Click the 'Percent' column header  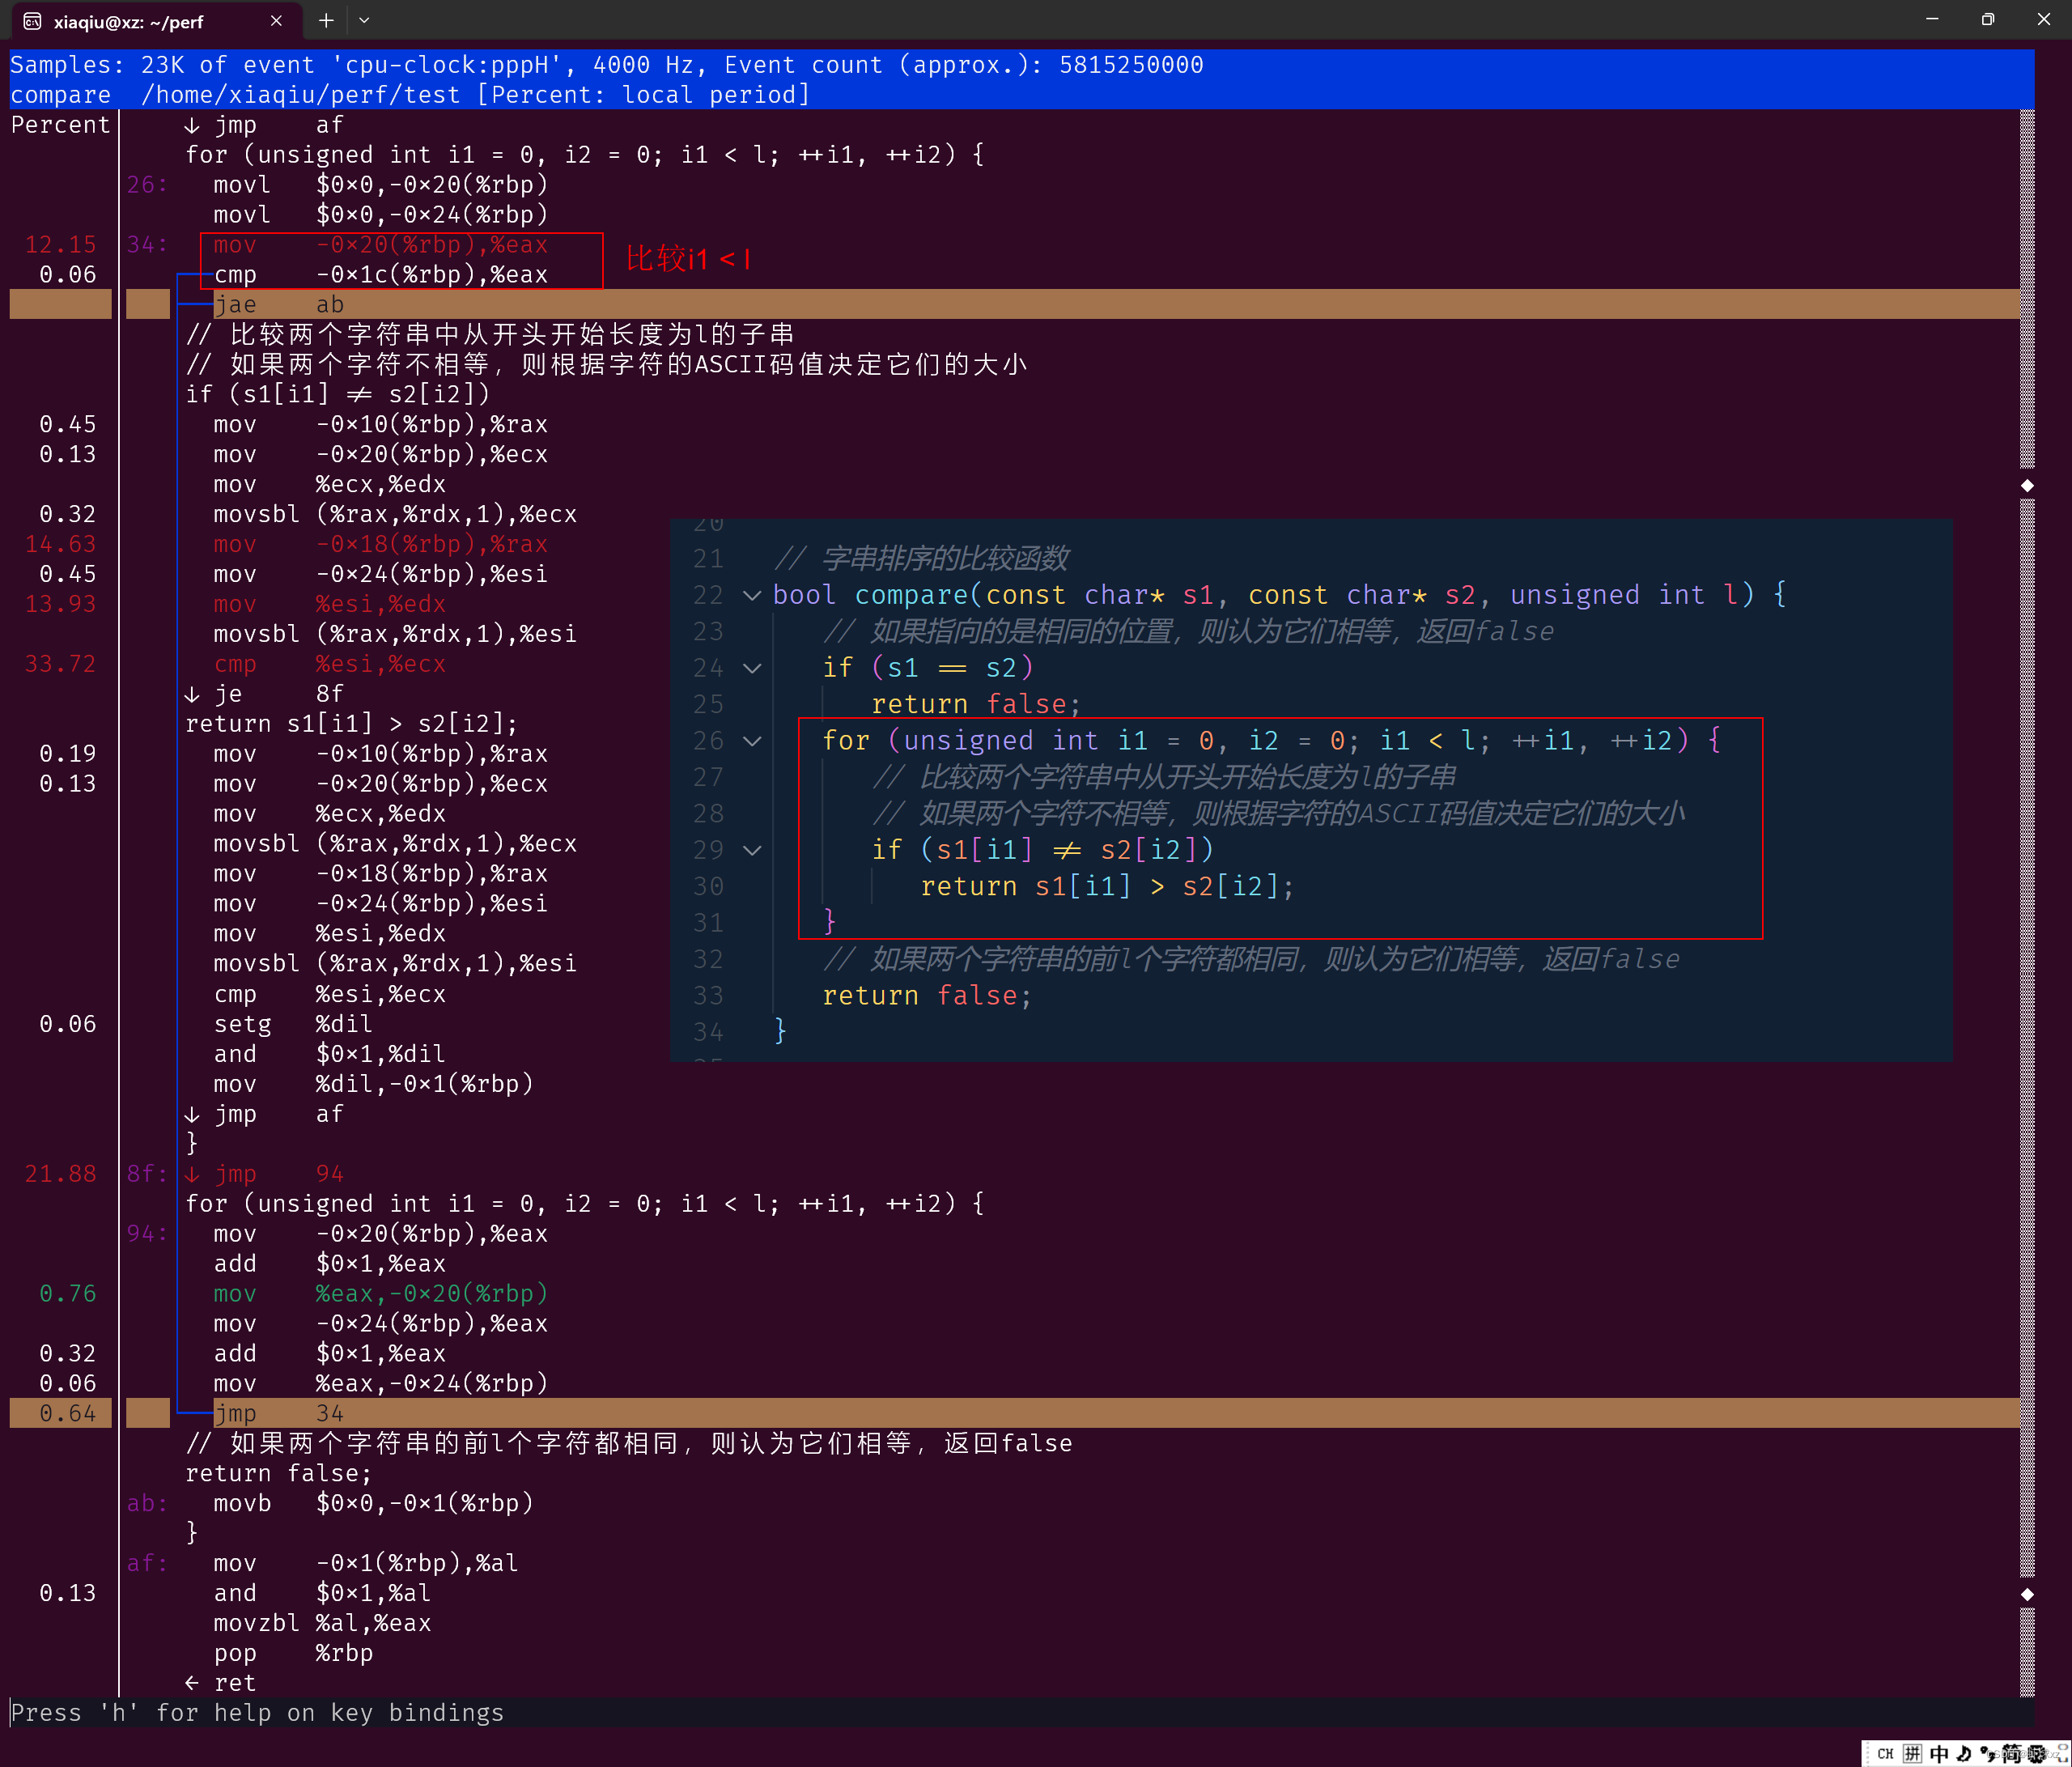point(60,125)
